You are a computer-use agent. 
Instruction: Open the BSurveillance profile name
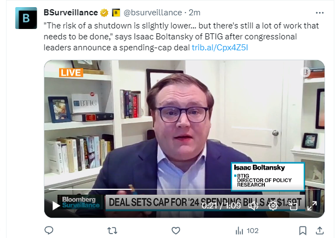(71, 13)
